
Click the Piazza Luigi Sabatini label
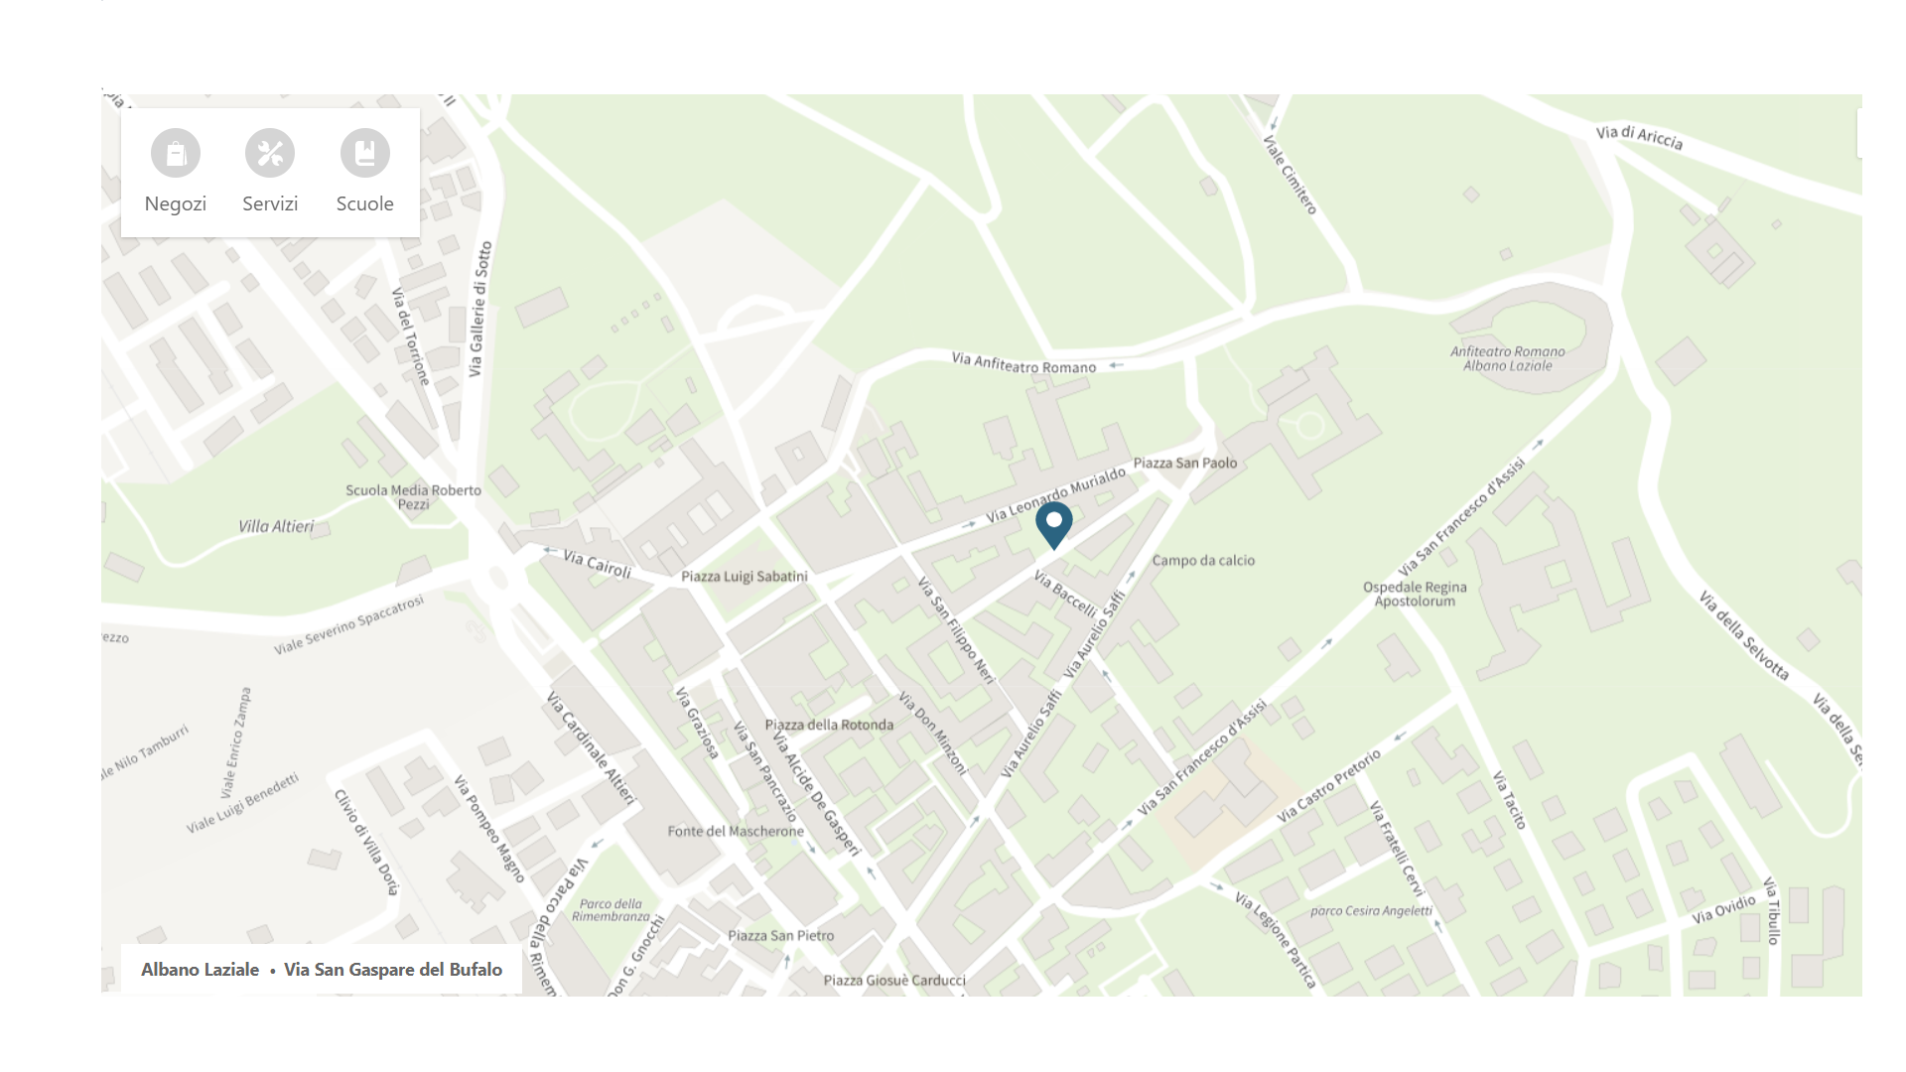[745, 577]
